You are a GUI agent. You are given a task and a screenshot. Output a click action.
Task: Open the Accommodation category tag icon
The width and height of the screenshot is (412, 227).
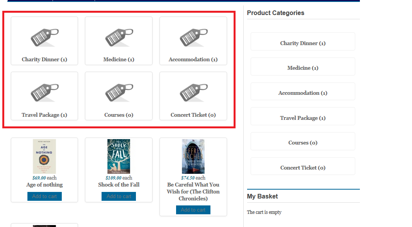coord(193,37)
